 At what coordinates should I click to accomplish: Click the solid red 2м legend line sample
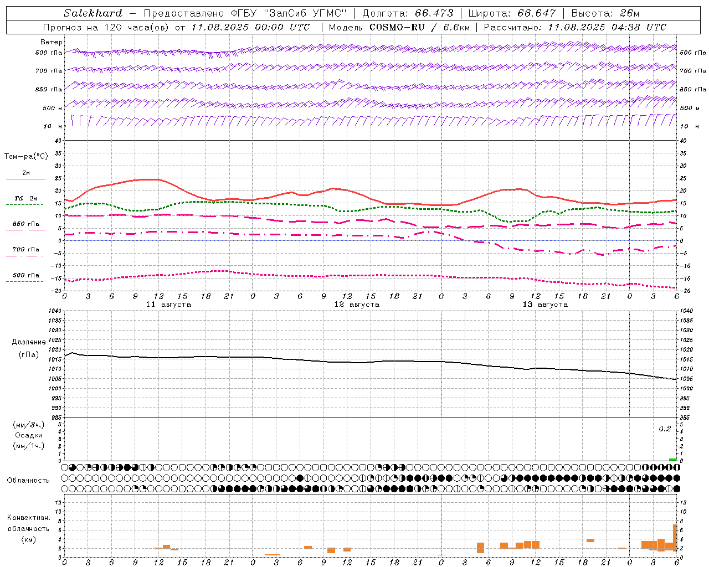(x=25, y=179)
